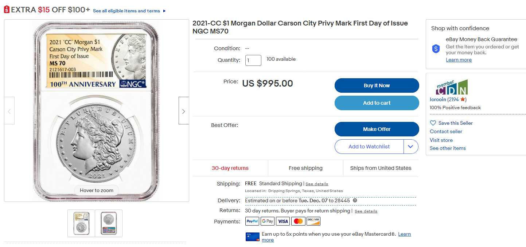
Task: Open the Visit store link
Action: (441, 140)
